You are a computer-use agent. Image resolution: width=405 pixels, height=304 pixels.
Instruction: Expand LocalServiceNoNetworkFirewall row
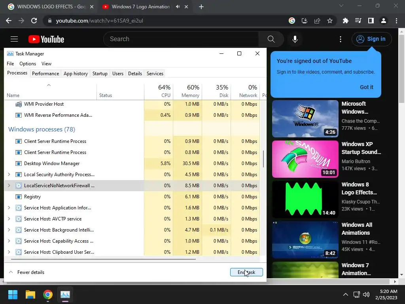pyautogui.click(x=9, y=186)
